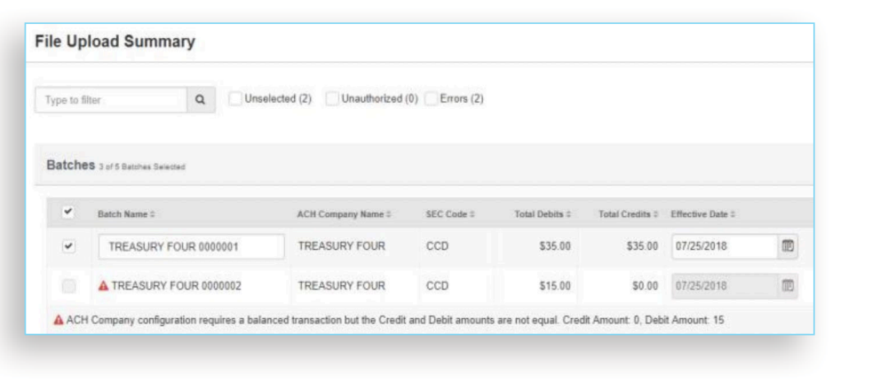
Task: Sort by the Total Debits column header
Action: pyautogui.click(x=543, y=214)
